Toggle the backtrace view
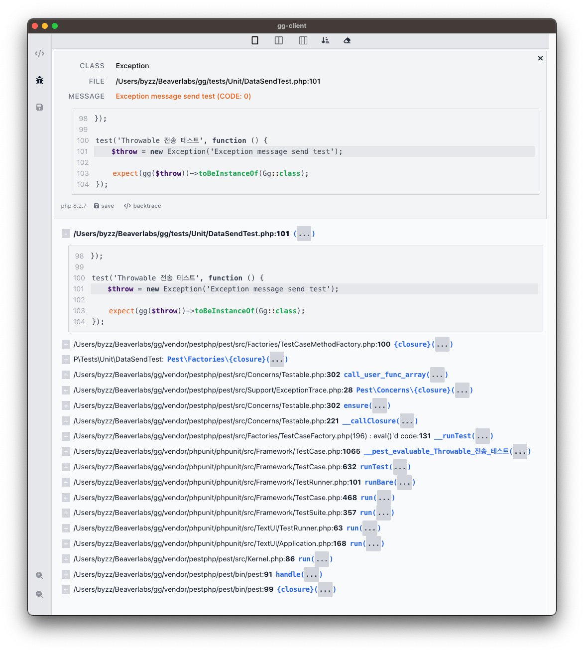This screenshot has height=652, width=584. 142,206
